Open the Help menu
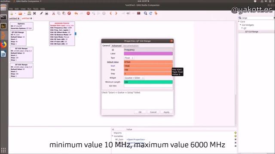 43,9
